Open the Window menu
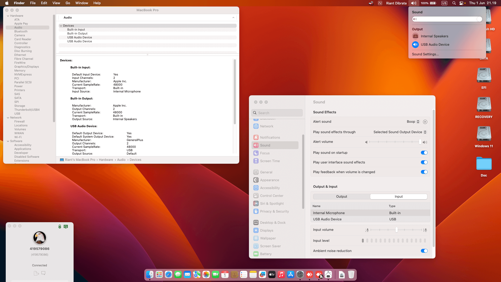This screenshot has width=501, height=282. [x=81, y=3]
